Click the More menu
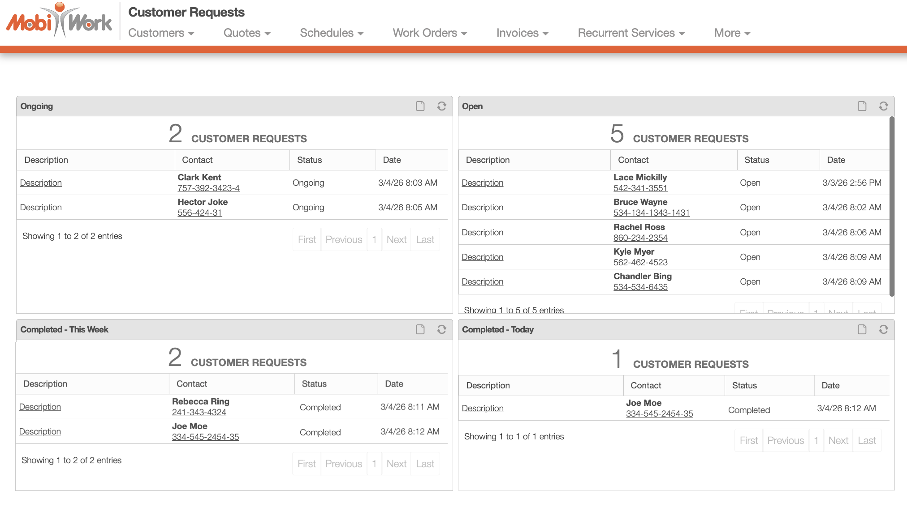 coord(732,33)
